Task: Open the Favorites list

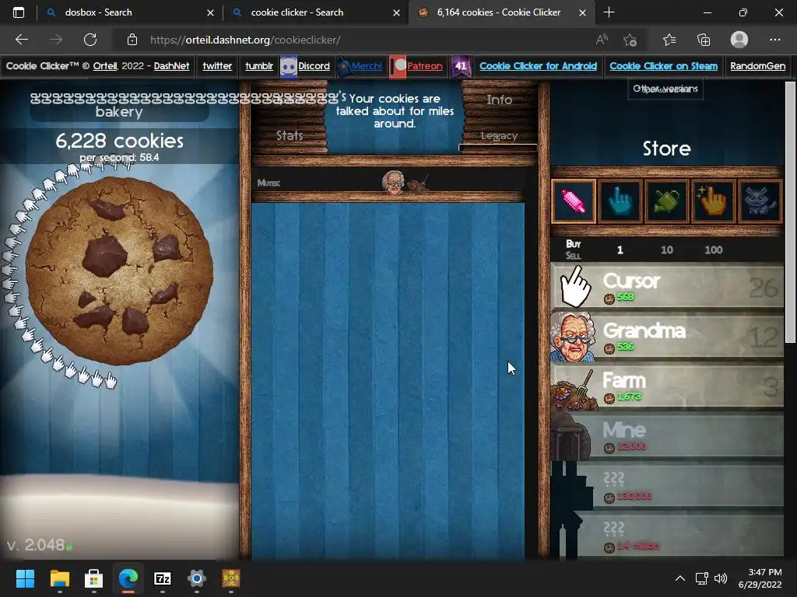Action: [669, 40]
